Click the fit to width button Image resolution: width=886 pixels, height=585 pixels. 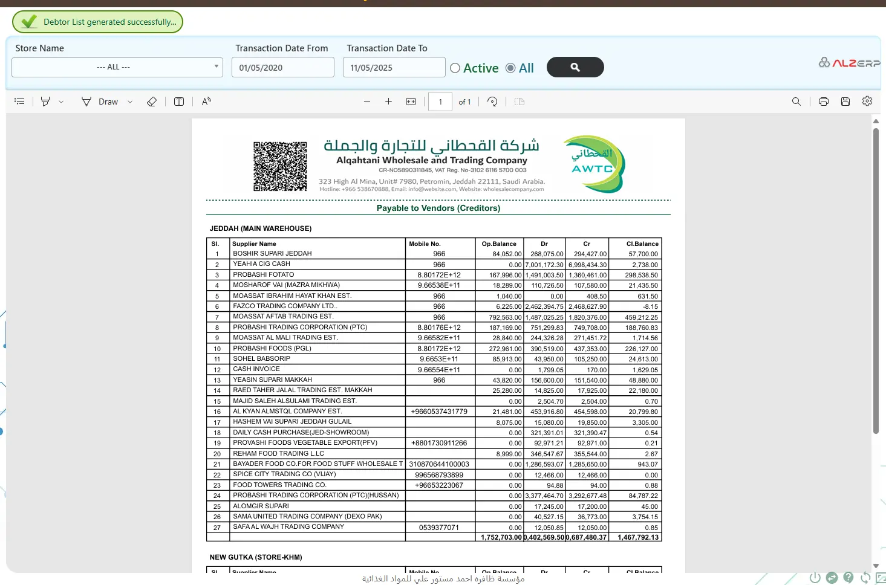tap(411, 102)
